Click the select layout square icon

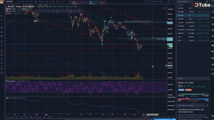click(x=146, y=1)
